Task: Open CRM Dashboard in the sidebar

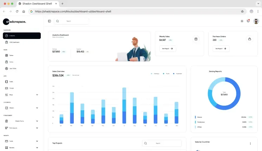Action: [x=14, y=42]
